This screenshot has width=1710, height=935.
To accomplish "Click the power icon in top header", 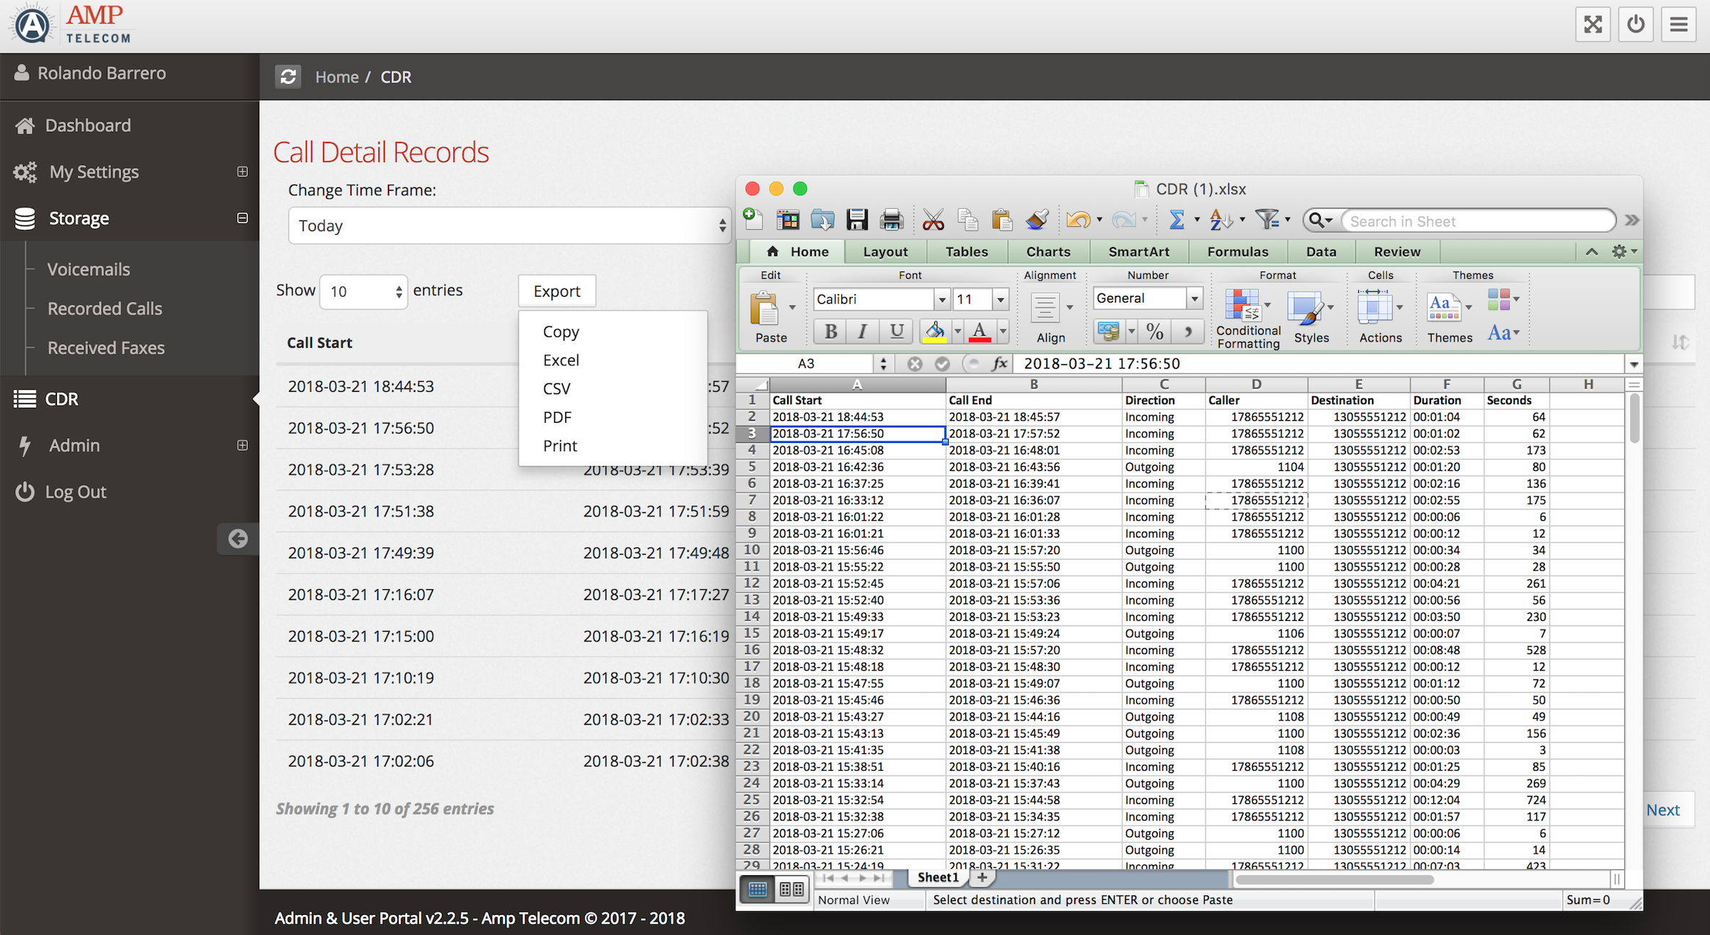I will coord(1636,24).
